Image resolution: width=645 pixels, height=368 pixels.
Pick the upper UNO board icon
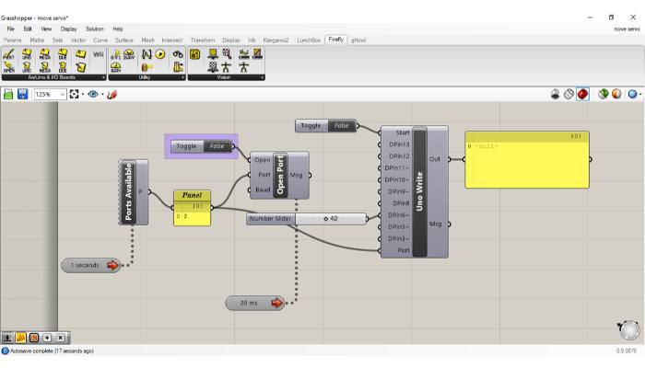tap(27, 54)
